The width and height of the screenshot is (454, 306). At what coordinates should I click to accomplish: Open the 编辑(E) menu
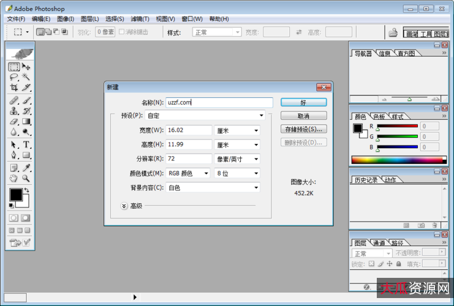[41, 19]
